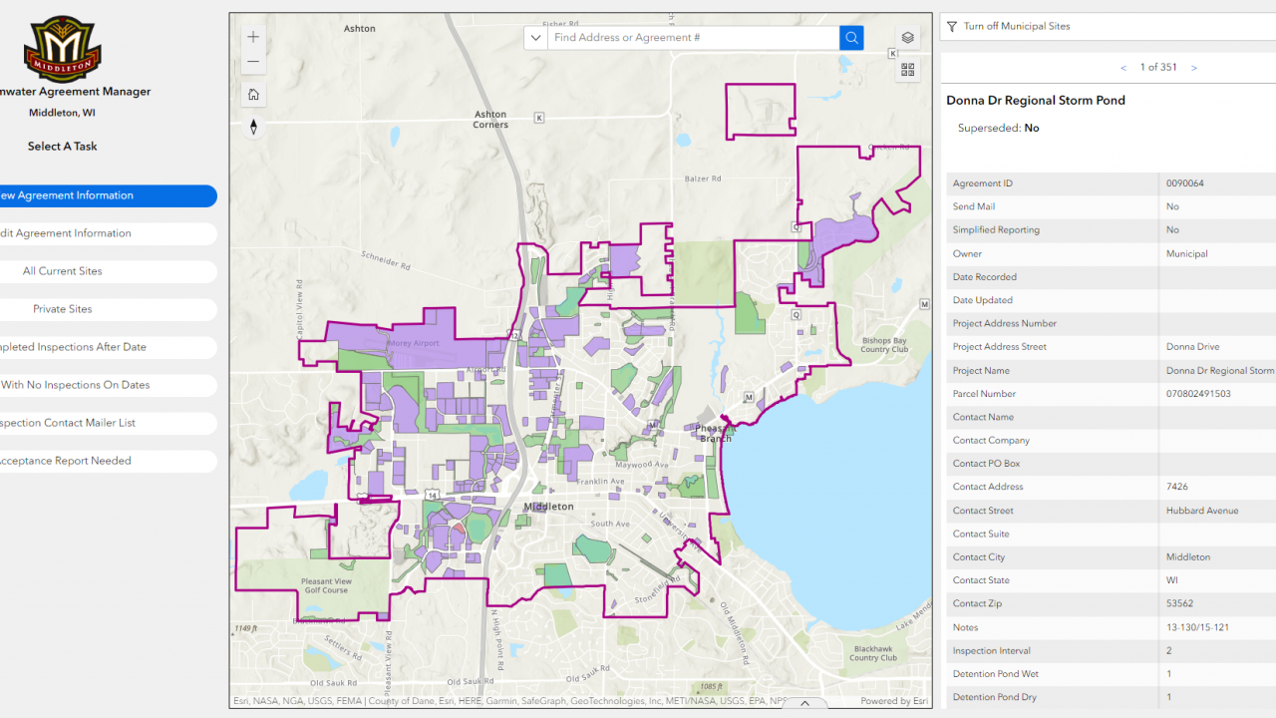Click Blackhawk Country Club label
The height and width of the screenshot is (718, 1276).
pyautogui.click(x=873, y=653)
